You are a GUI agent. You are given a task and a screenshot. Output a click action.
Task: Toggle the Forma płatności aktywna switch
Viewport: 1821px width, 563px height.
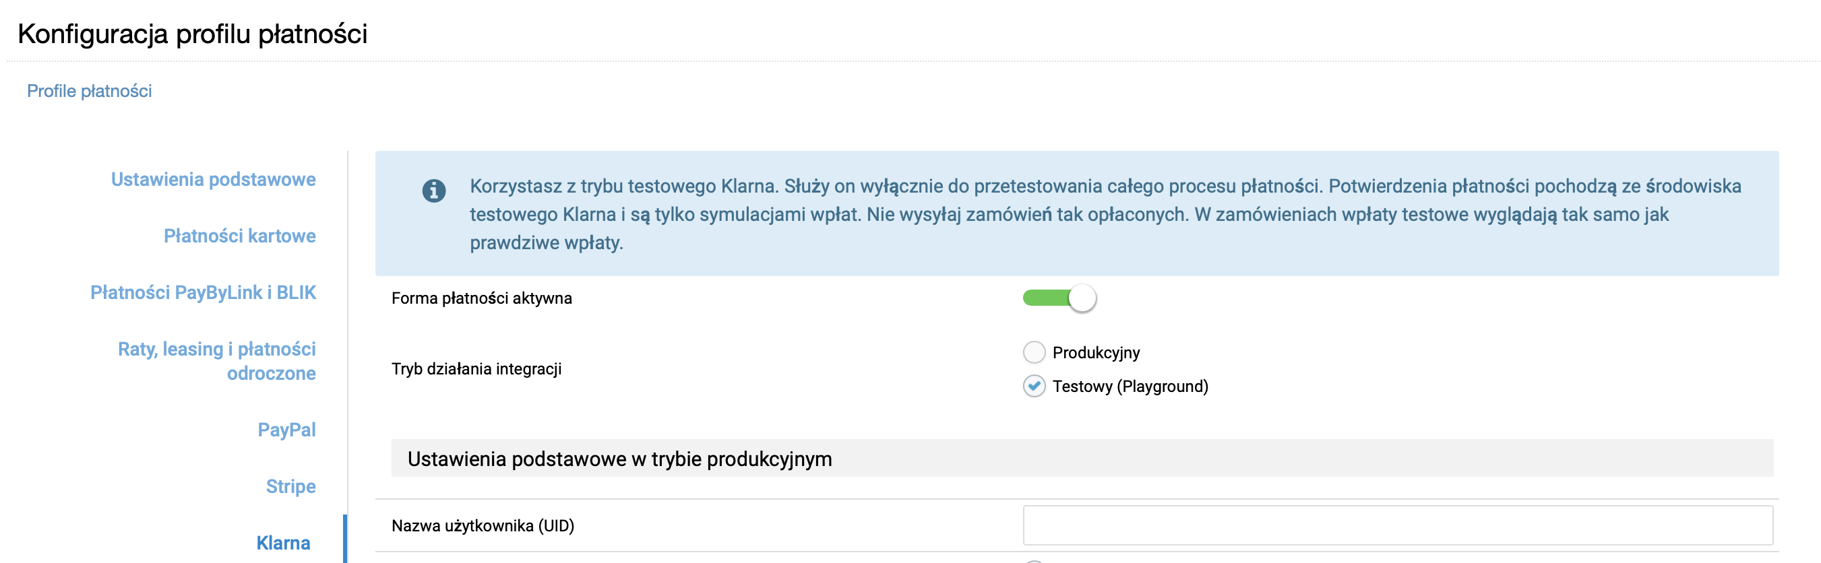[1058, 298]
